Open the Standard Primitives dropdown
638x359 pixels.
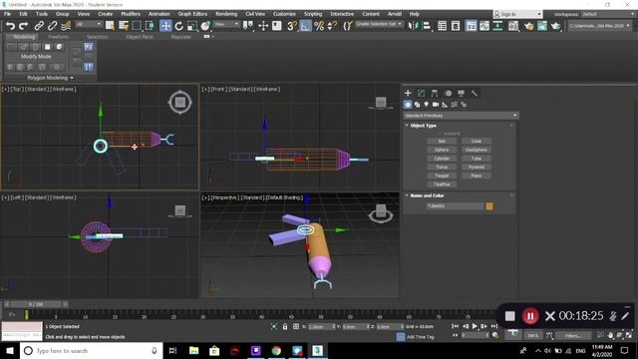click(x=461, y=116)
